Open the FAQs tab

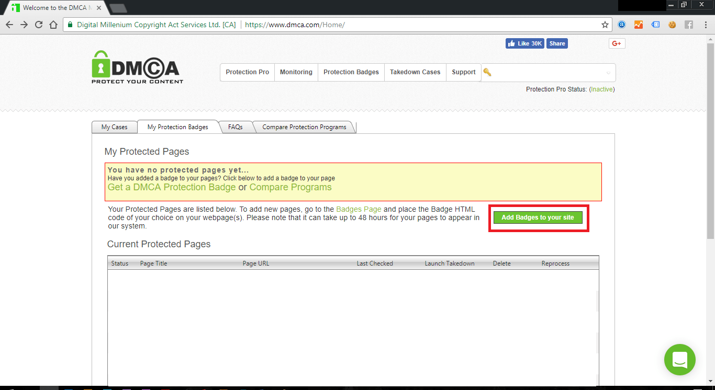point(236,127)
